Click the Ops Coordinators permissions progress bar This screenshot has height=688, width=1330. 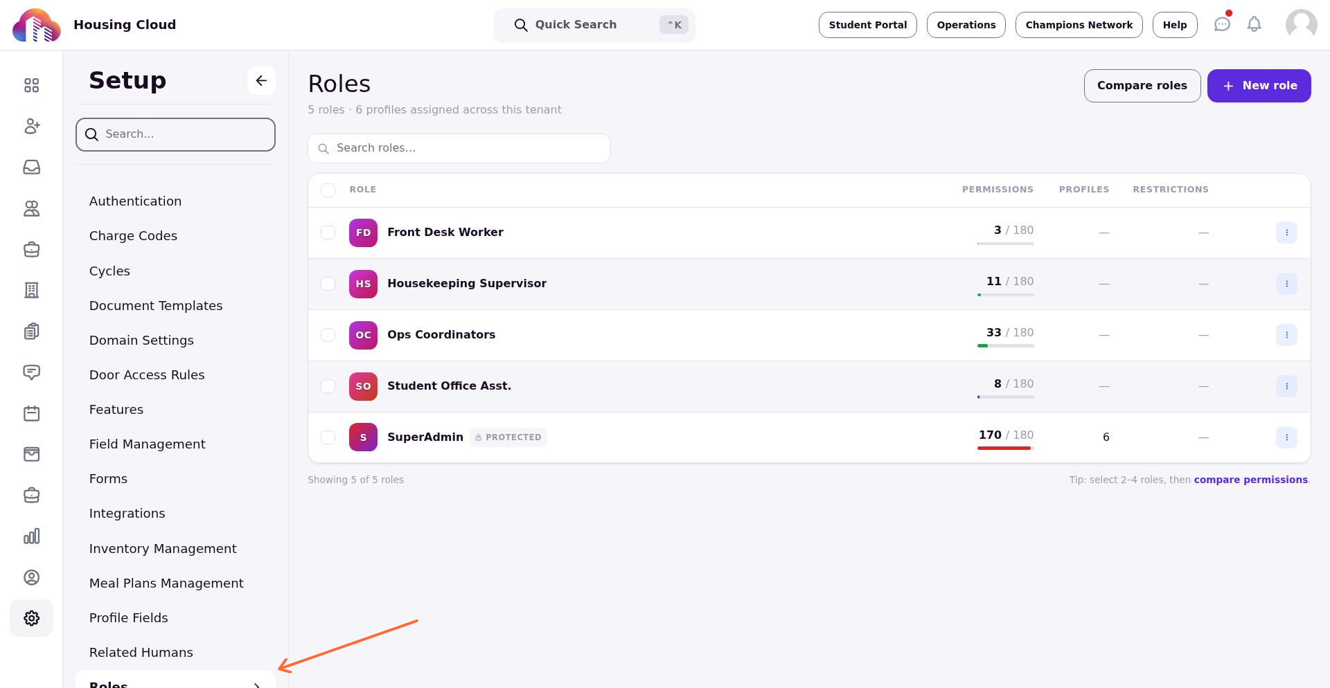coord(1005,346)
